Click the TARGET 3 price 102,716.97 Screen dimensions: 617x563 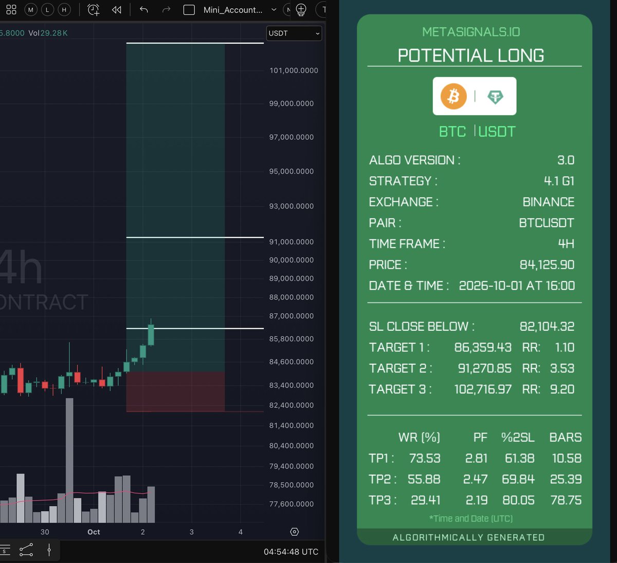[x=483, y=389]
